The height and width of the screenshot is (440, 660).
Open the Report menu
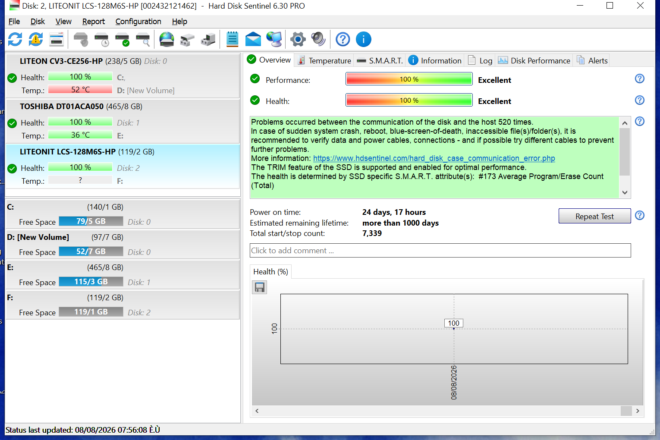click(x=94, y=22)
